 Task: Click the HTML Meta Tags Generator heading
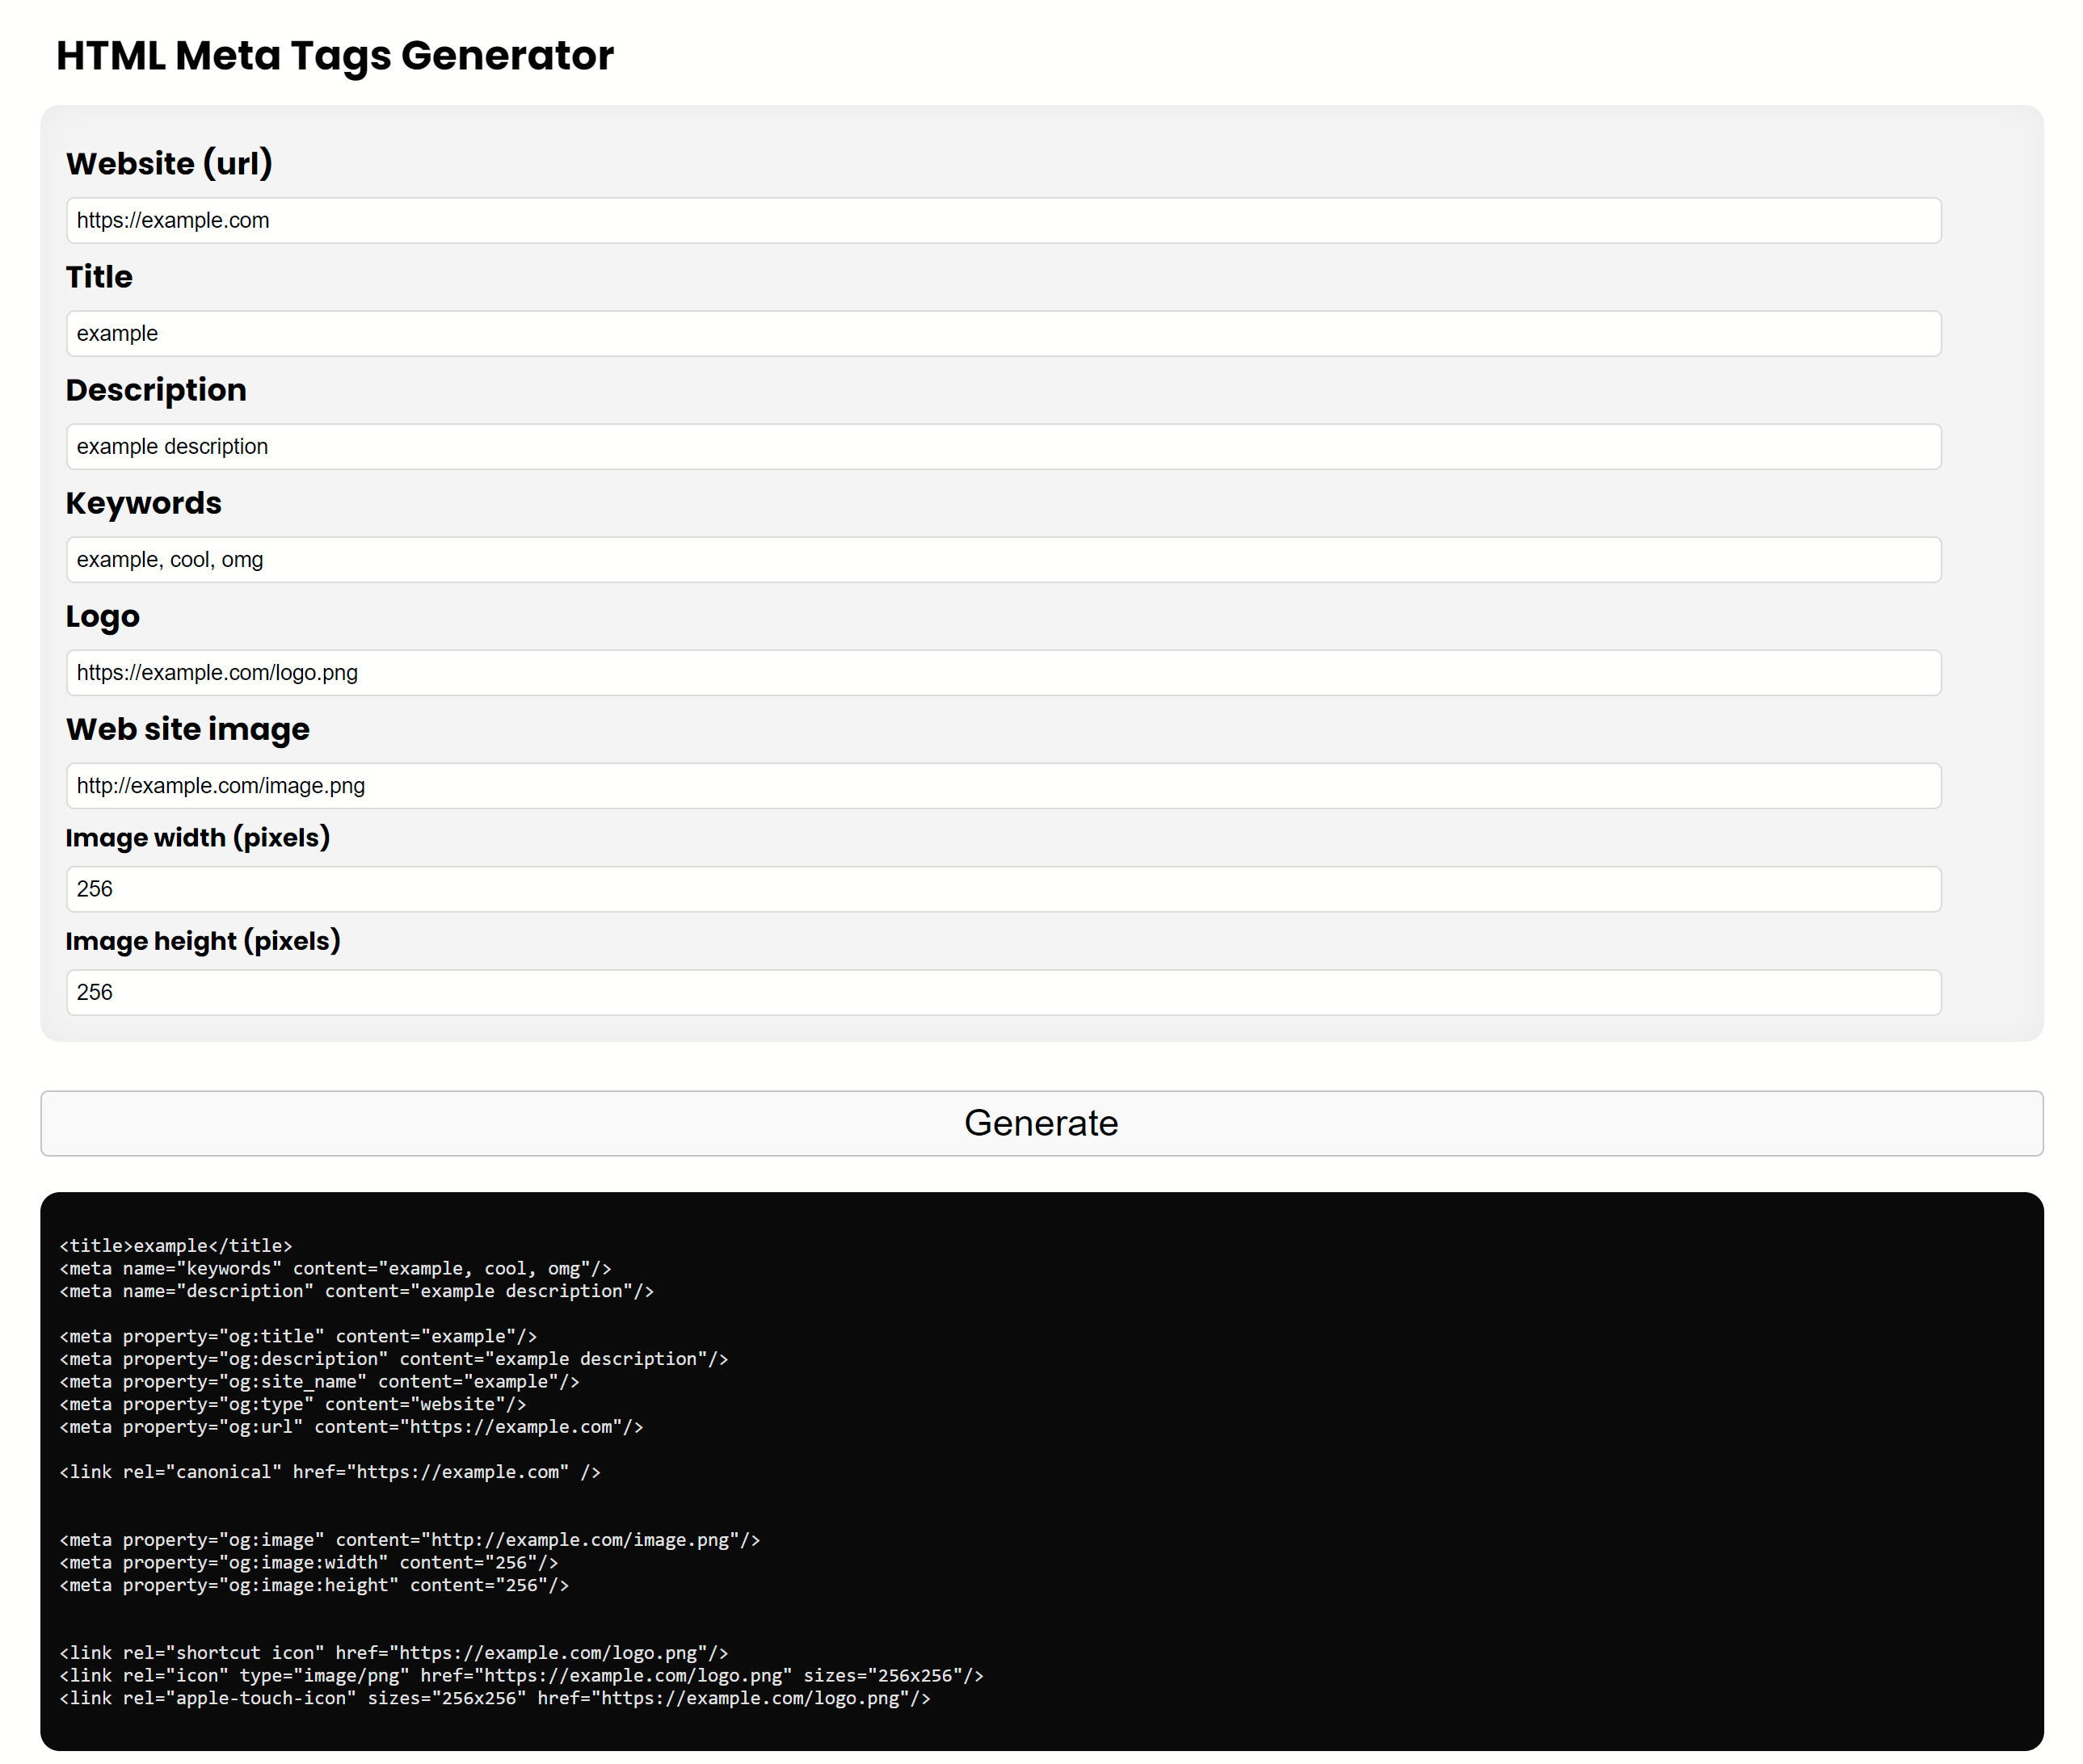[335, 56]
